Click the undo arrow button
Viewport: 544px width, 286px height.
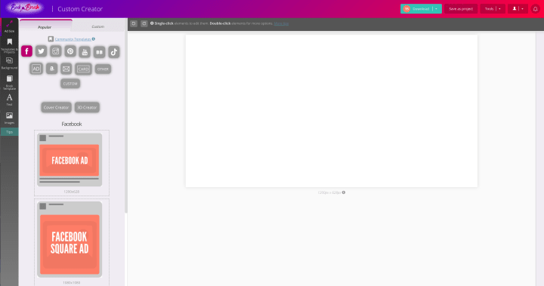pos(134,23)
